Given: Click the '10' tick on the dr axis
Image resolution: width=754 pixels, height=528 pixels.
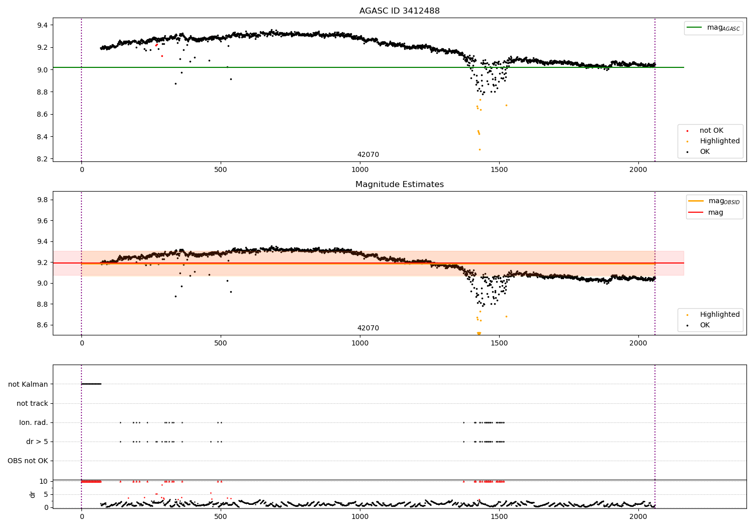Looking at the screenshot, I should (x=44, y=482).
